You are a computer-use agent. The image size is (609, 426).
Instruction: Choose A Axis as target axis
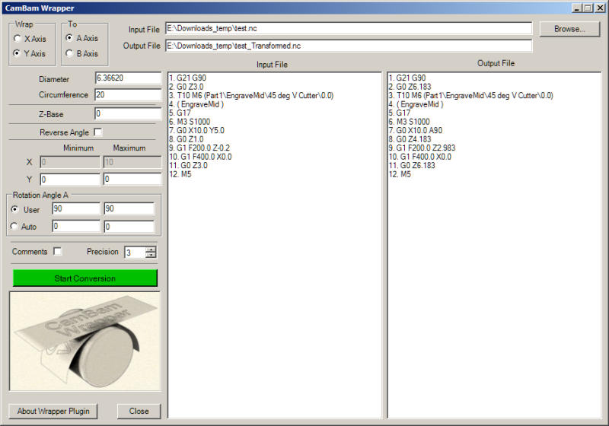[69, 38]
